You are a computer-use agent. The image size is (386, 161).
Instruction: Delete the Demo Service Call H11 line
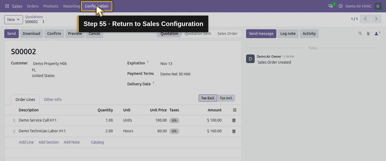[x=234, y=120]
